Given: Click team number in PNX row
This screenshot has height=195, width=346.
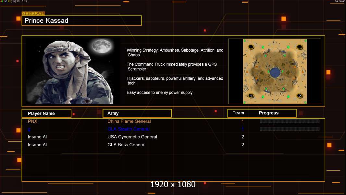Looking at the screenshot, I should point(242,121).
